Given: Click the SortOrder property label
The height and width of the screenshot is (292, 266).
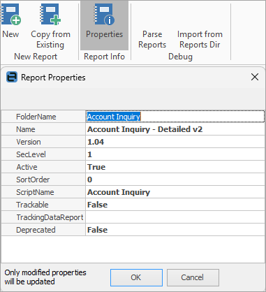Looking at the screenshot, I should tap(33, 180).
